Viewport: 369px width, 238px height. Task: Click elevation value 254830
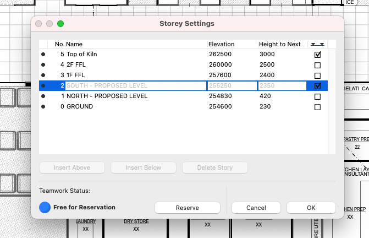pyautogui.click(x=221, y=96)
